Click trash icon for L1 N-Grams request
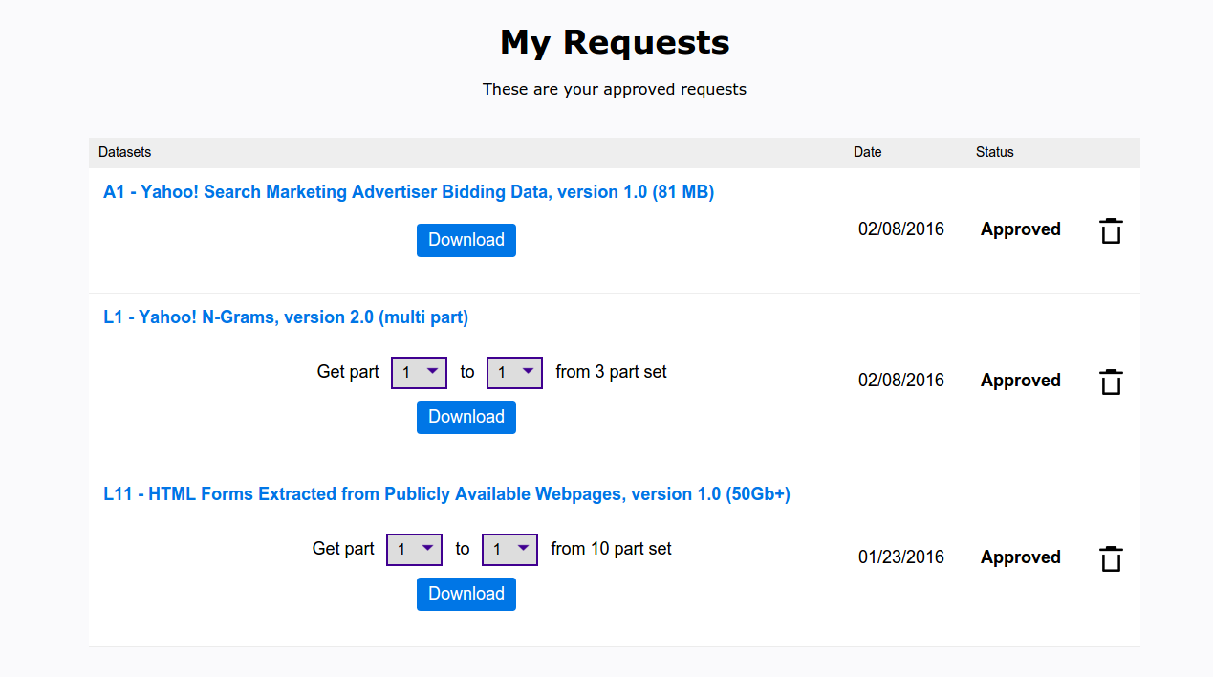 [1111, 382]
